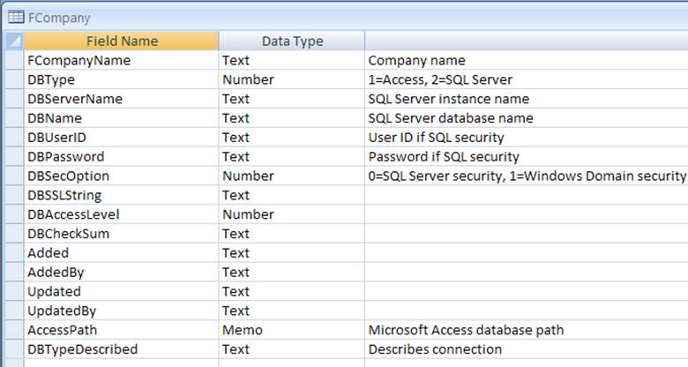Click the empty description cell for AddedBy
The image size is (688, 367).
pyautogui.click(x=526, y=273)
